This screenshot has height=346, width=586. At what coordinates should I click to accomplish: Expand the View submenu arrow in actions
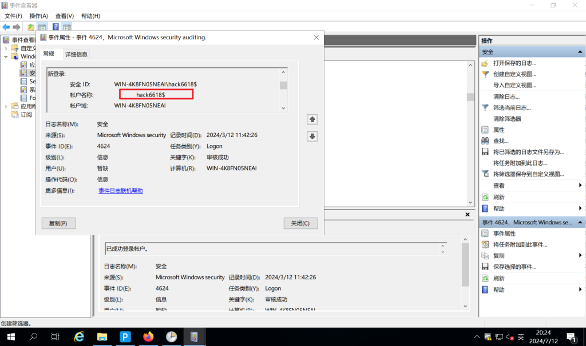[580, 186]
